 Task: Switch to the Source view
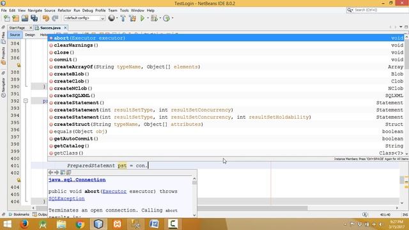click(x=15, y=34)
